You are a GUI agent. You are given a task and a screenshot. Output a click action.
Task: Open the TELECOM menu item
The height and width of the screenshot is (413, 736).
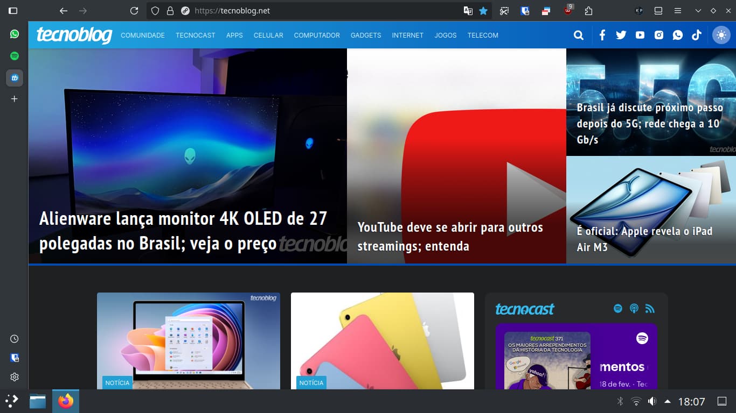tap(483, 35)
